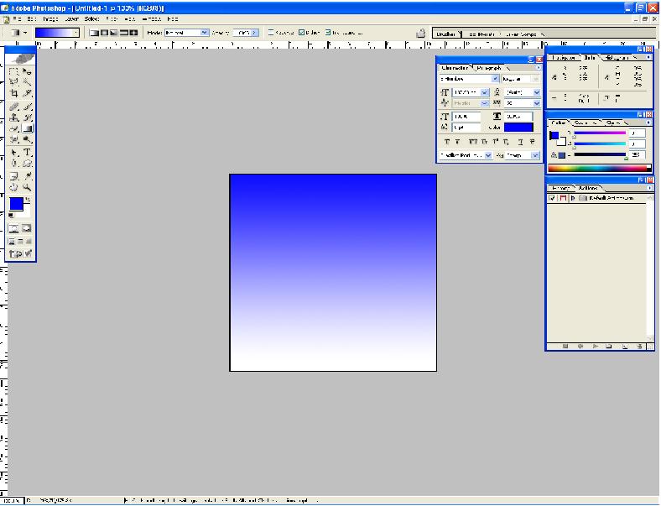Select the Healing Brush tool

tap(13, 107)
